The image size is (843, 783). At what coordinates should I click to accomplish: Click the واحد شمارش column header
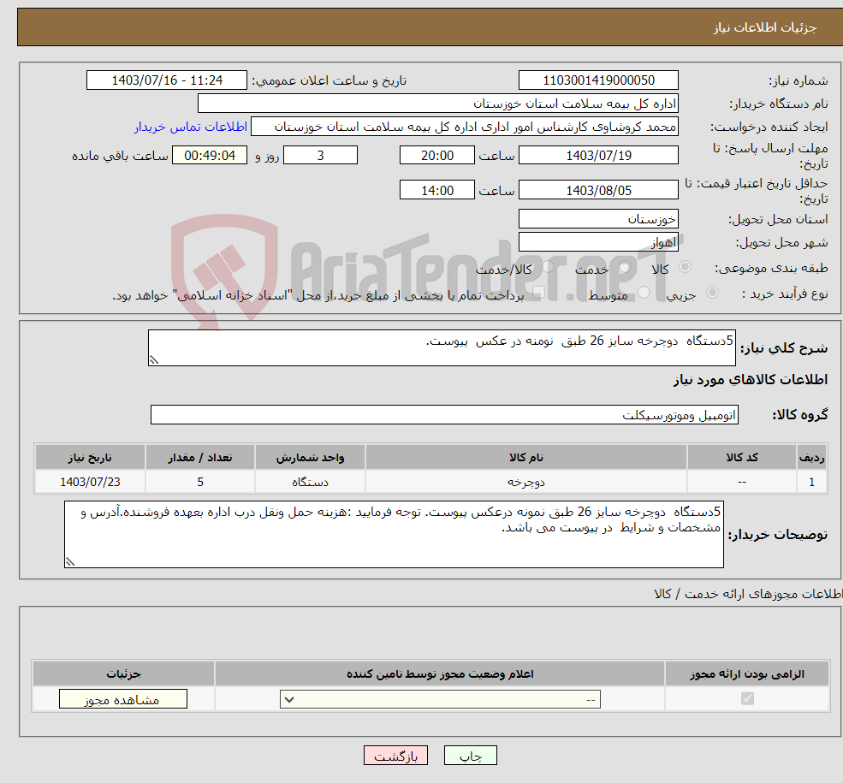coord(310,457)
